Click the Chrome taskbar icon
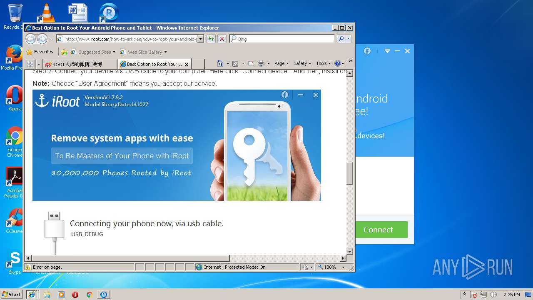 (x=89, y=295)
